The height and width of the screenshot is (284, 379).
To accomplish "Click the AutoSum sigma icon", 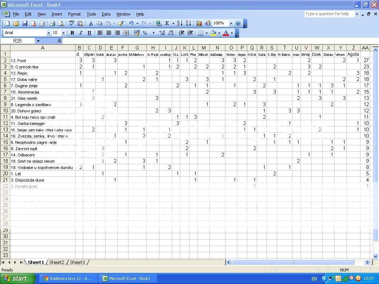I will coord(167,23).
